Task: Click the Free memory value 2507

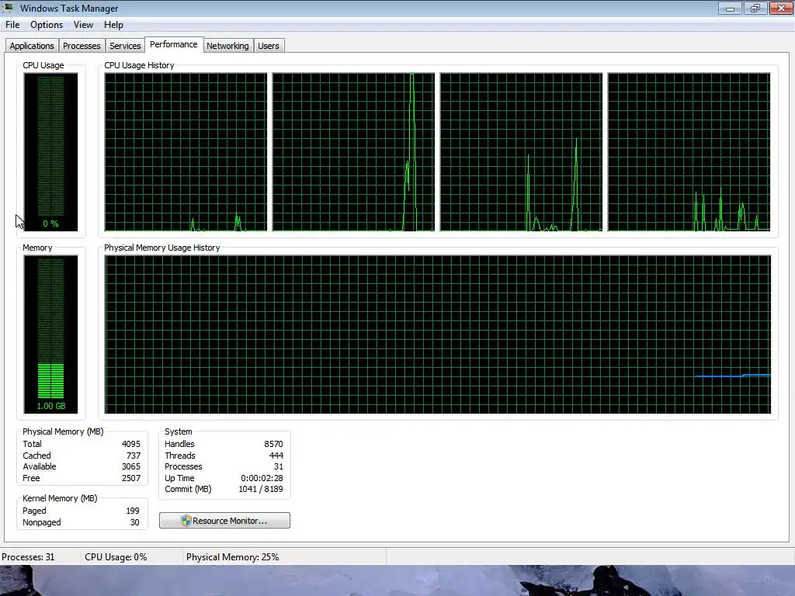Action: (130, 478)
